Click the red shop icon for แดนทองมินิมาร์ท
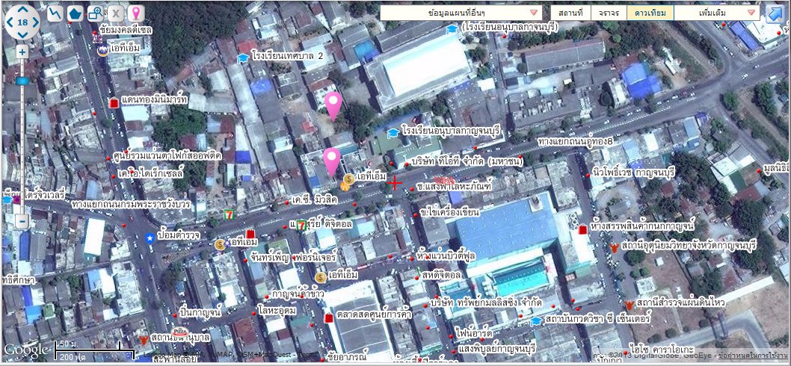This screenshot has width=791, height=366. pyautogui.click(x=114, y=102)
